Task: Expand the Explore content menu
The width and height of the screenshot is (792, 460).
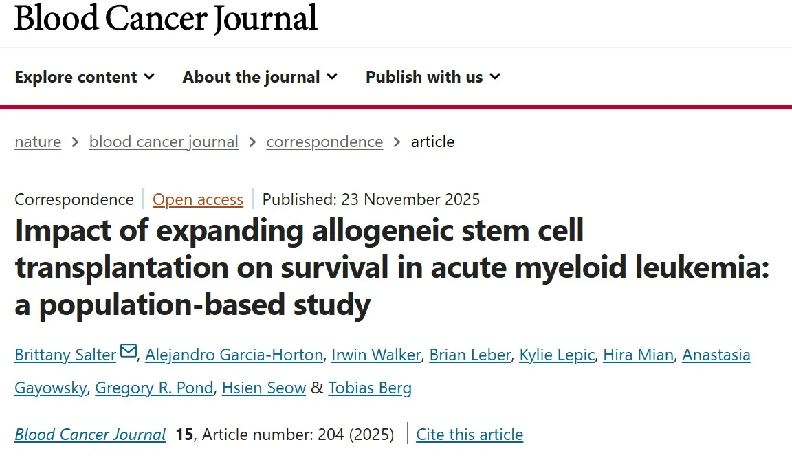Action: click(85, 77)
